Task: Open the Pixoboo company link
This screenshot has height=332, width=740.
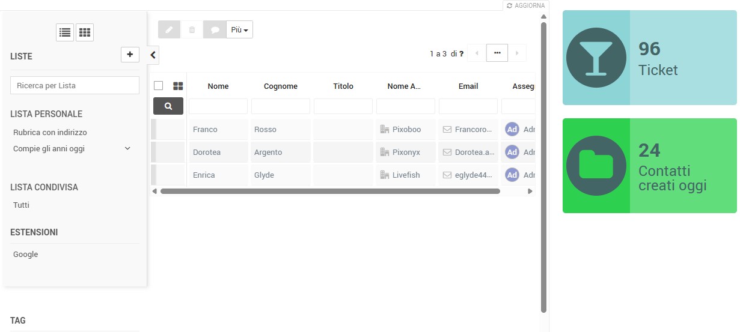Action: [x=406, y=130]
